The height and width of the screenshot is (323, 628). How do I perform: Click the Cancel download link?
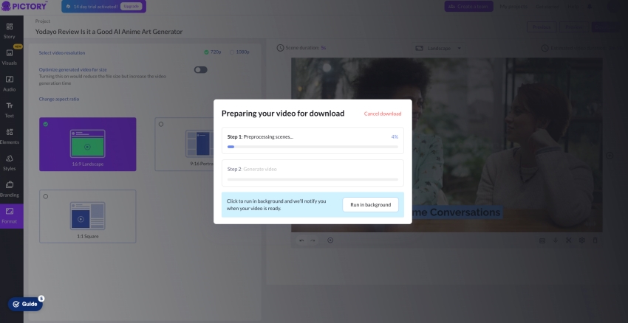pyautogui.click(x=383, y=114)
